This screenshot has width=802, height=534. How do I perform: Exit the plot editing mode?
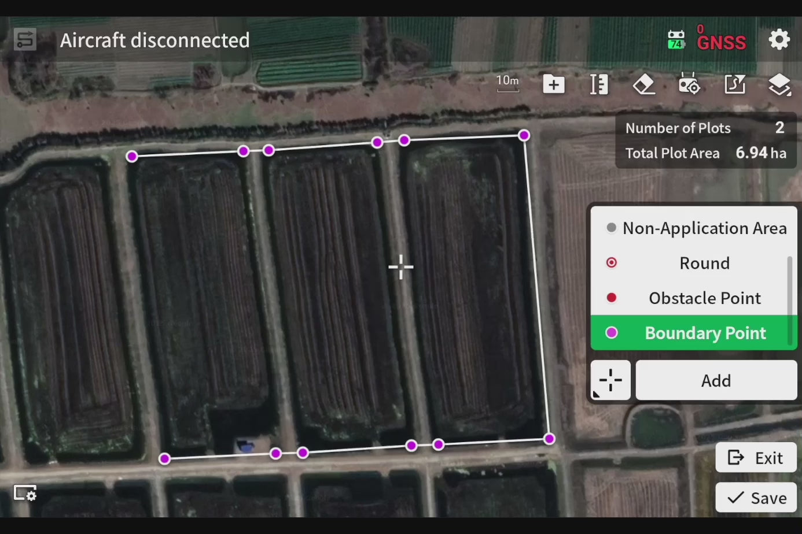tap(756, 458)
